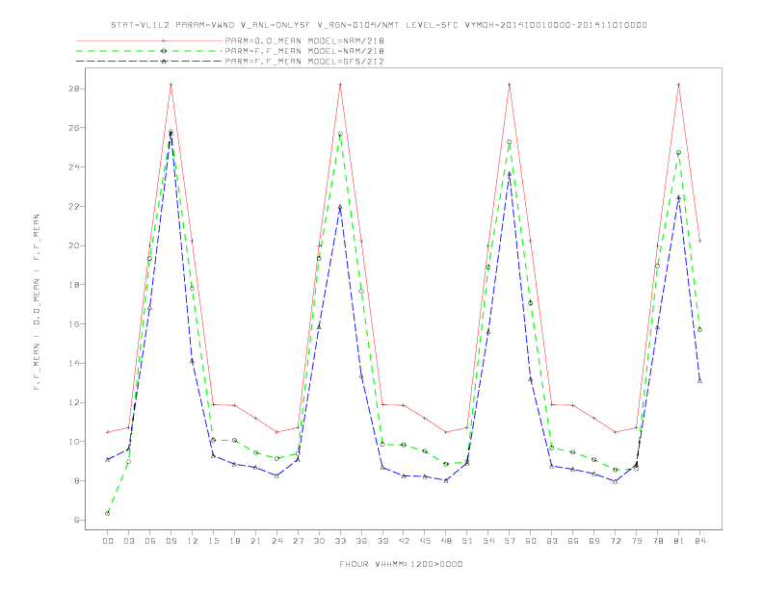The width and height of the screenshot is (763, 589).
Task: Click x-axis tick label 84
Action: [x=700, y=541]
